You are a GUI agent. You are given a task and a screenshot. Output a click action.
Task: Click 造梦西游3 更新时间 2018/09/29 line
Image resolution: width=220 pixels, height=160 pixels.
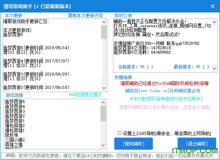point(37,74)
